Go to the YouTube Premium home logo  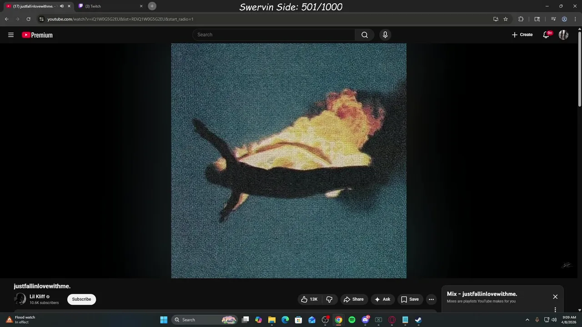[x=37, y=35]
